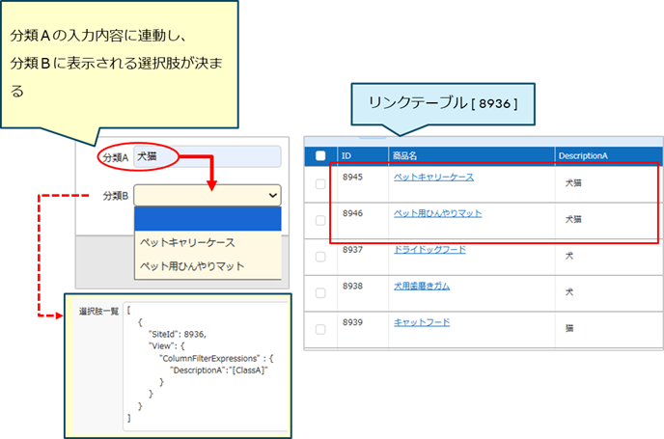Open the キャットフード product link
664x439 pixels.
[x=421, y=321]
